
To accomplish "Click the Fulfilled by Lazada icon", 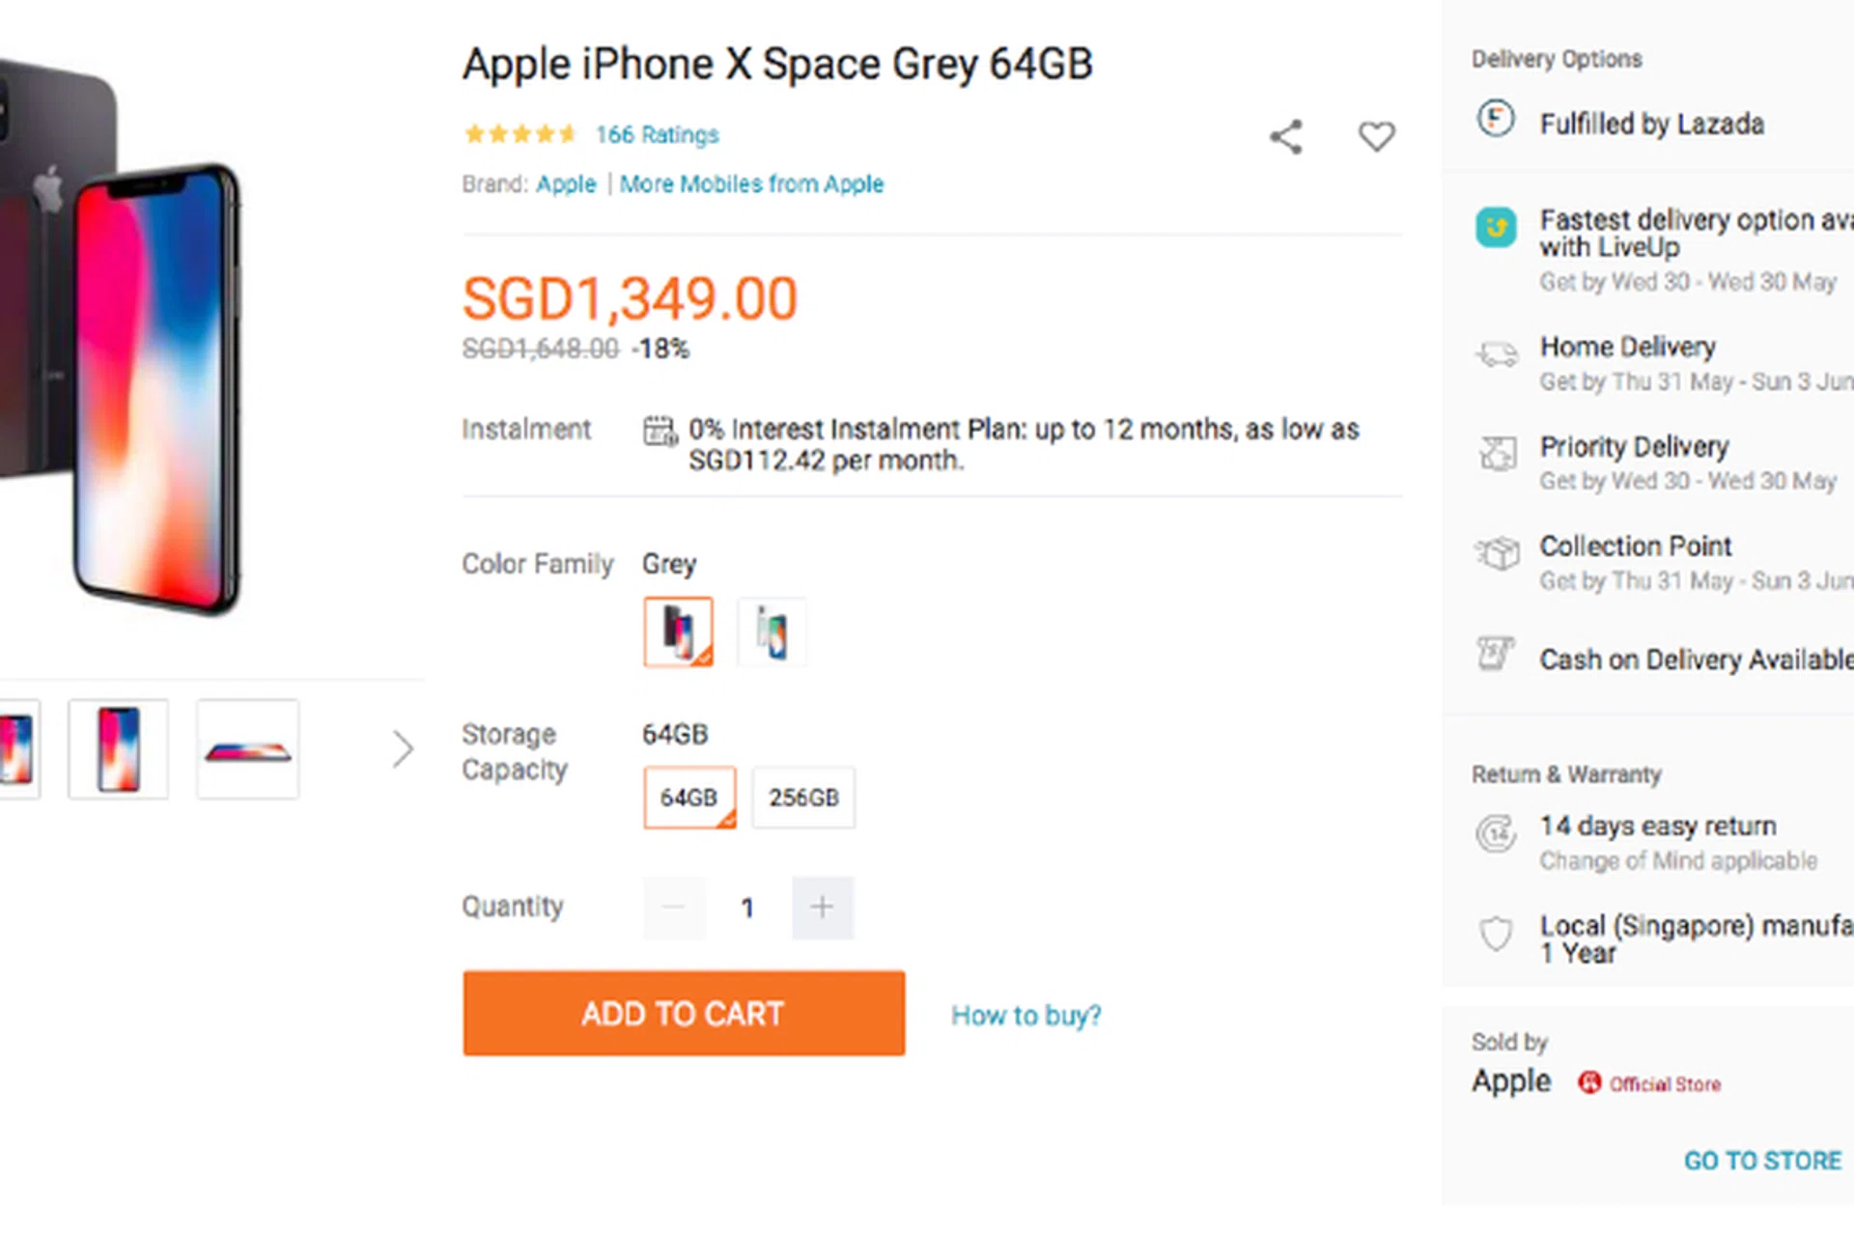I will pos(1496,120).
